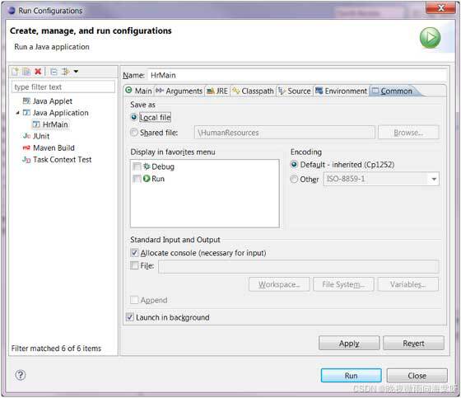Image resolution: width=461 pixels, height=398 pixels.
Task: Click the Browse button
Action: pyautogui.click(x=408, y=133)
